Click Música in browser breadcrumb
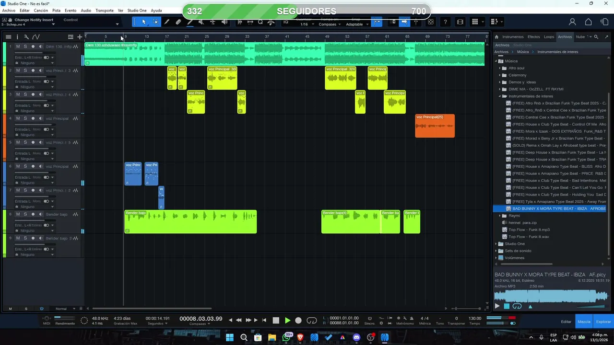This screenshot has height=345, width=614. tap(523, 52)
